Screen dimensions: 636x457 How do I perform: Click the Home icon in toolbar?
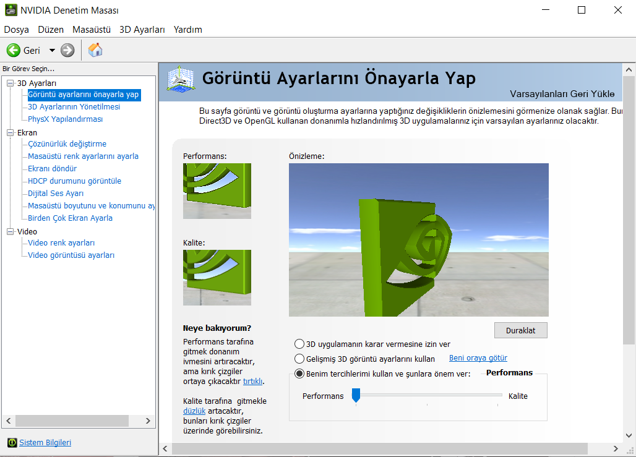(x=95, y=50)
